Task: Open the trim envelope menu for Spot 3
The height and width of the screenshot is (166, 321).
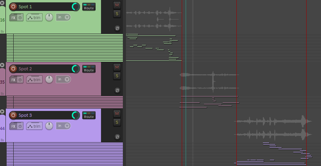Action: (x=34, y=126)
